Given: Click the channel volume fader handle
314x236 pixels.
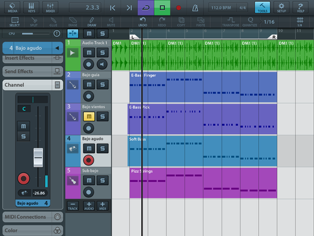Looking at the screenshot, I should click(38, 157).
